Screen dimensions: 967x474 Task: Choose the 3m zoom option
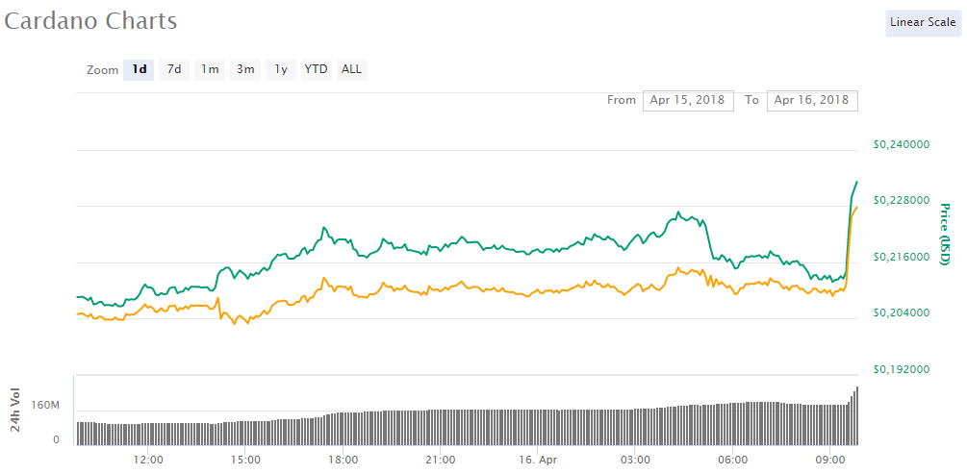pos(245,69)
